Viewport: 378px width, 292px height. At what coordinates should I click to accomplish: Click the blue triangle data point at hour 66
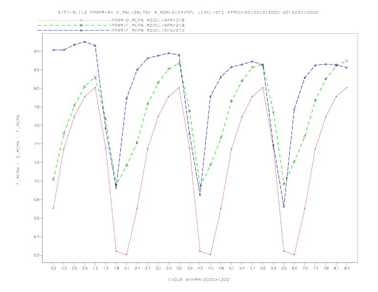pyautogui.click(x=284, y=207)
